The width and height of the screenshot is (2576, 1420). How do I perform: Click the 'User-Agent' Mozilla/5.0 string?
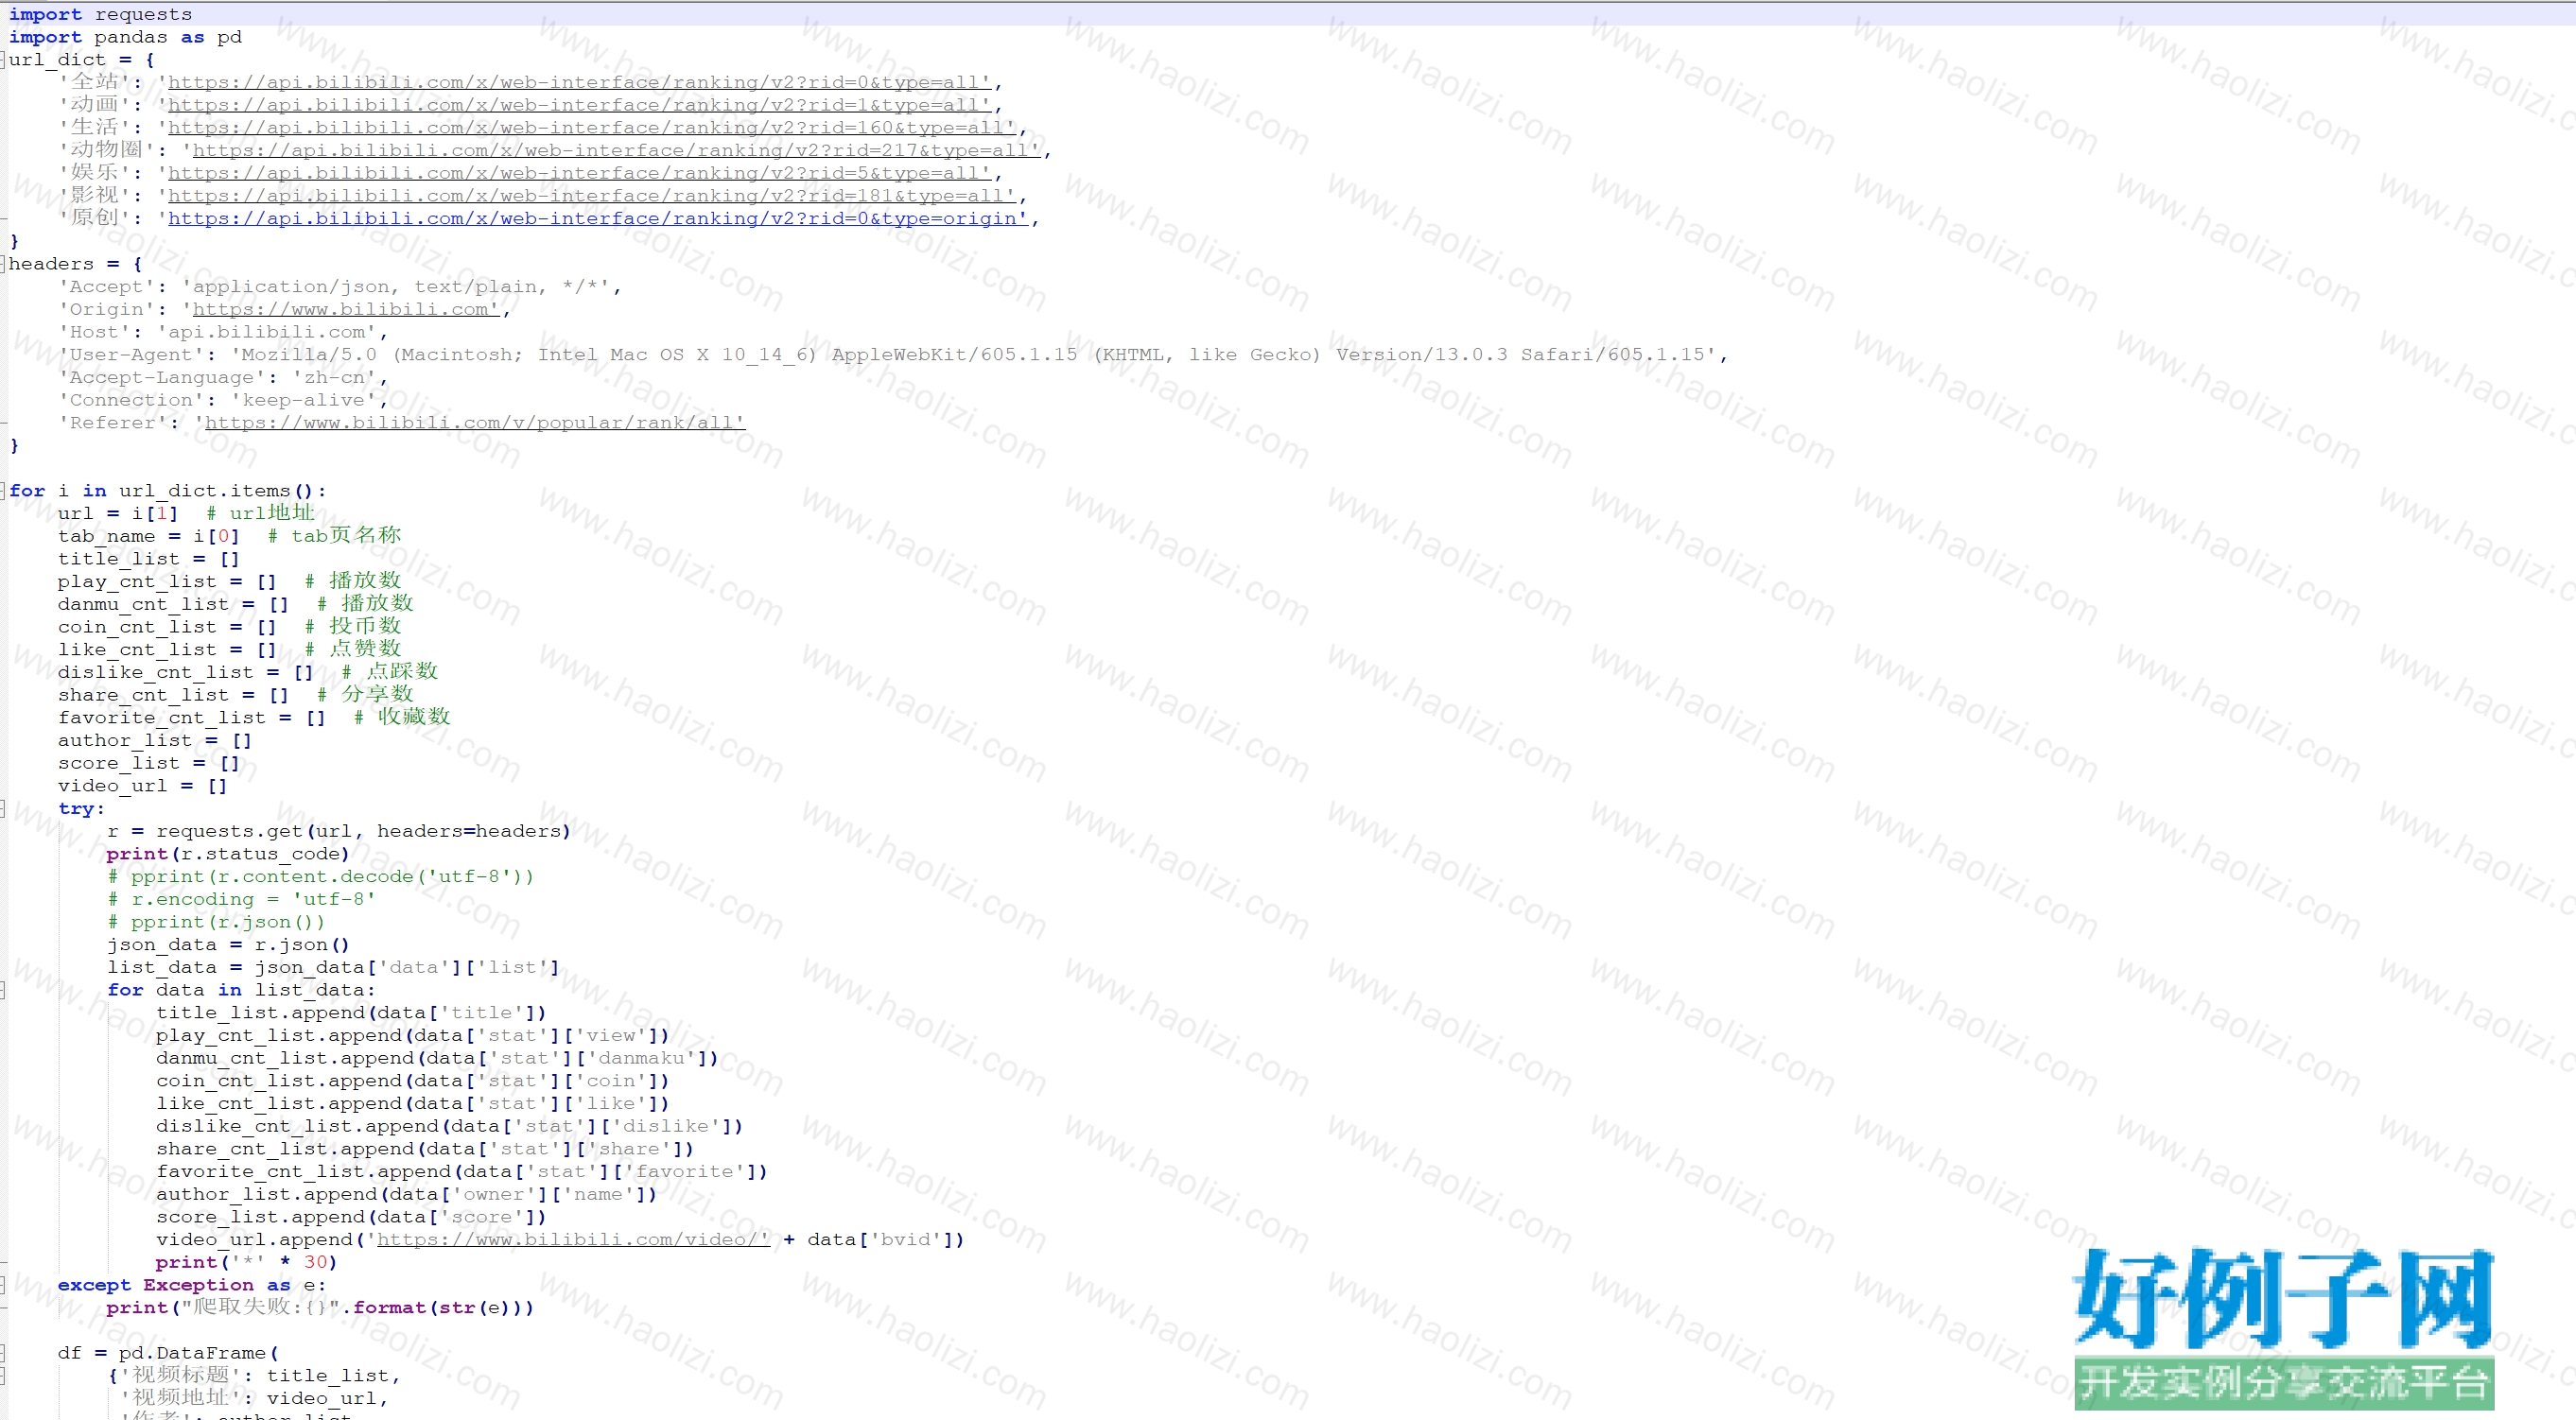click(x=974, y=355)
